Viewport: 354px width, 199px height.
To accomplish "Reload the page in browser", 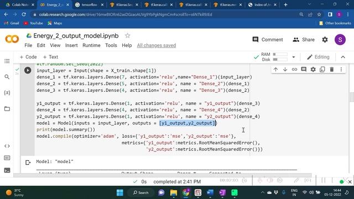I will click(x=24, y=14).
